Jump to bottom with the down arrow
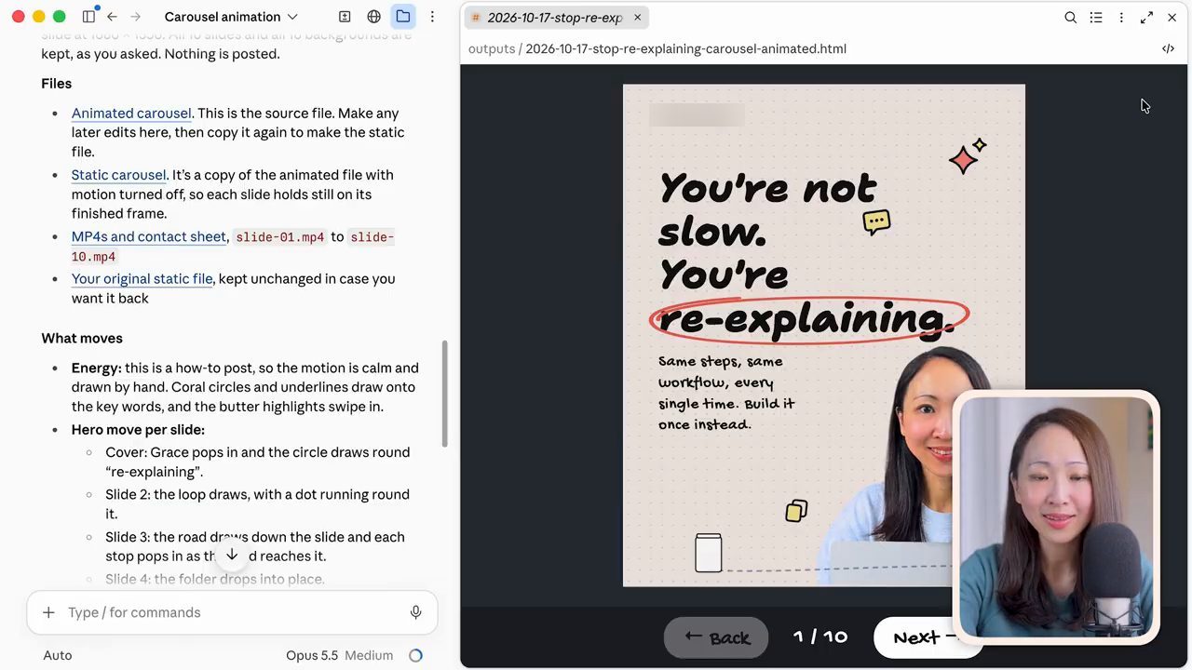Viewport: 1192px width, 670px height. point(232,556)
